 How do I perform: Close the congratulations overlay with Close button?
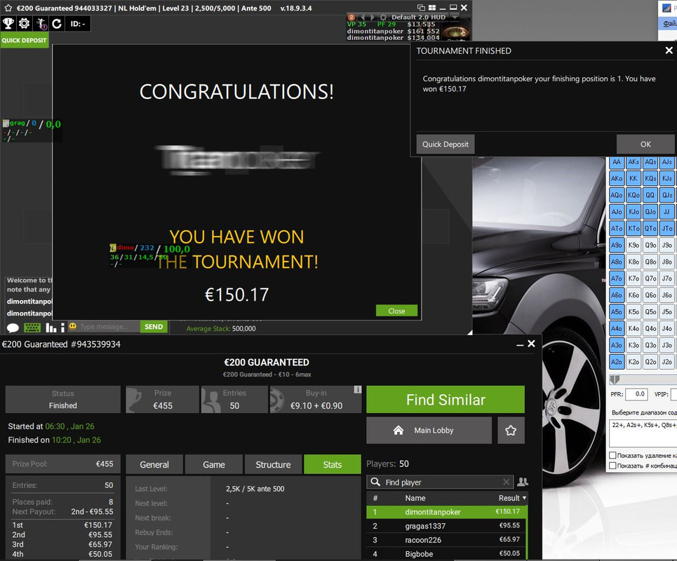pyautogui.click(x=396, y=311)
